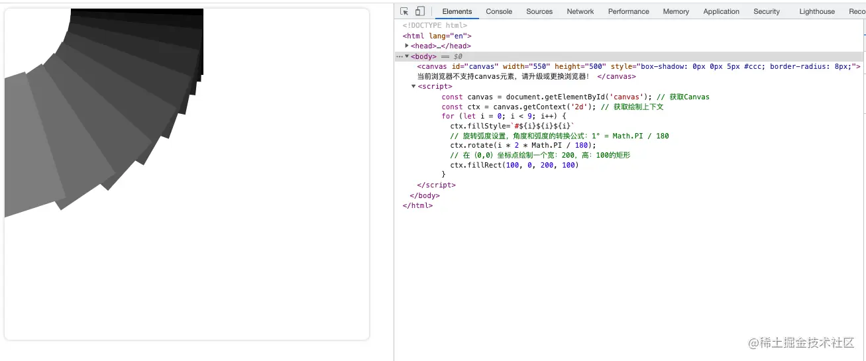Toggle the device toolbar icon

(420, 11)
